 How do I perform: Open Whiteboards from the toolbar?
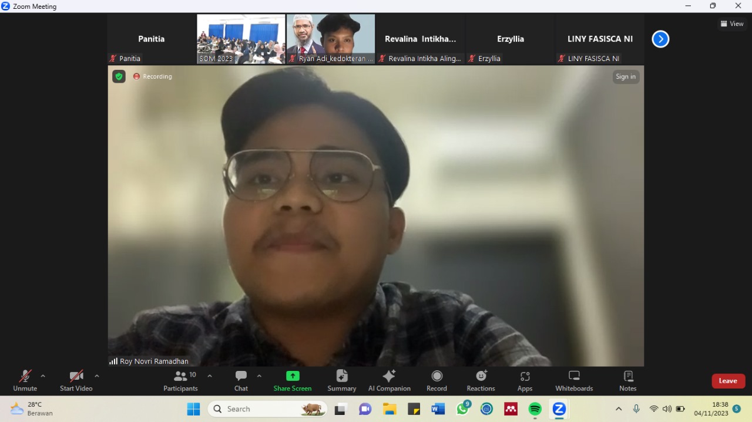[x=574, y=380]
